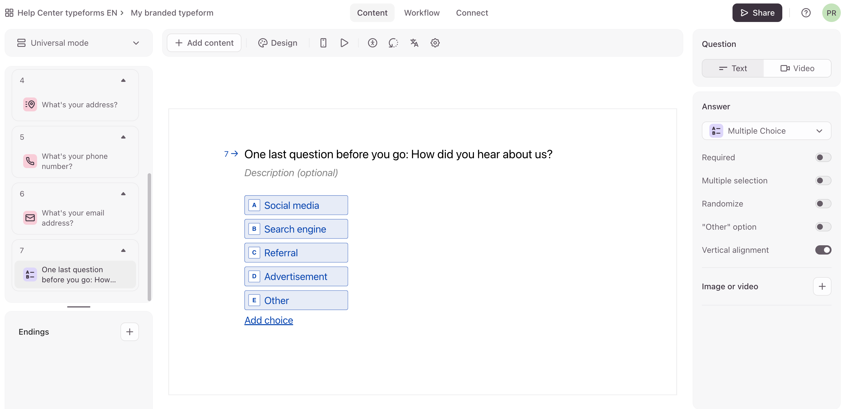846x409 pixels.
Task: Switch to the Workflow tab
Action: tap(422, 13)
